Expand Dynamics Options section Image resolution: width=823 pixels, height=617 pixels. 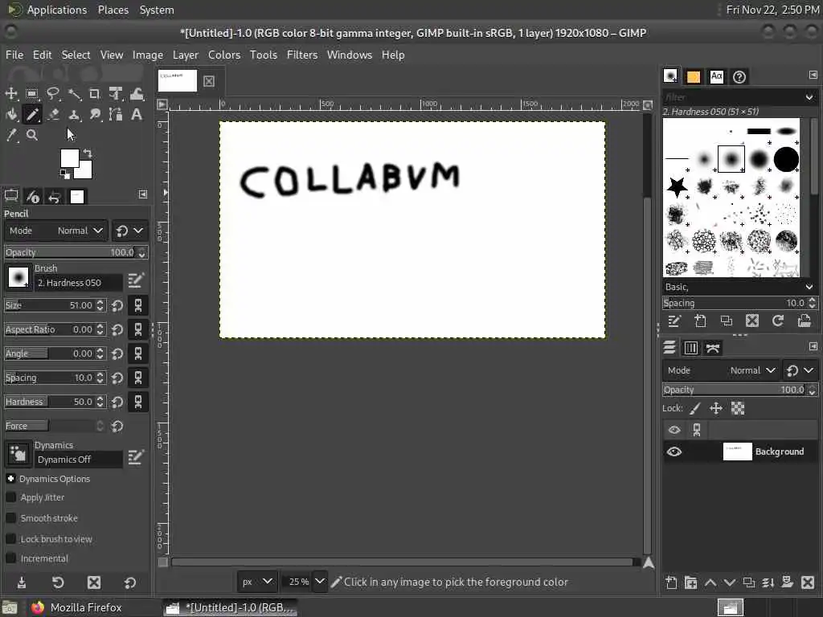coord(10,479)
